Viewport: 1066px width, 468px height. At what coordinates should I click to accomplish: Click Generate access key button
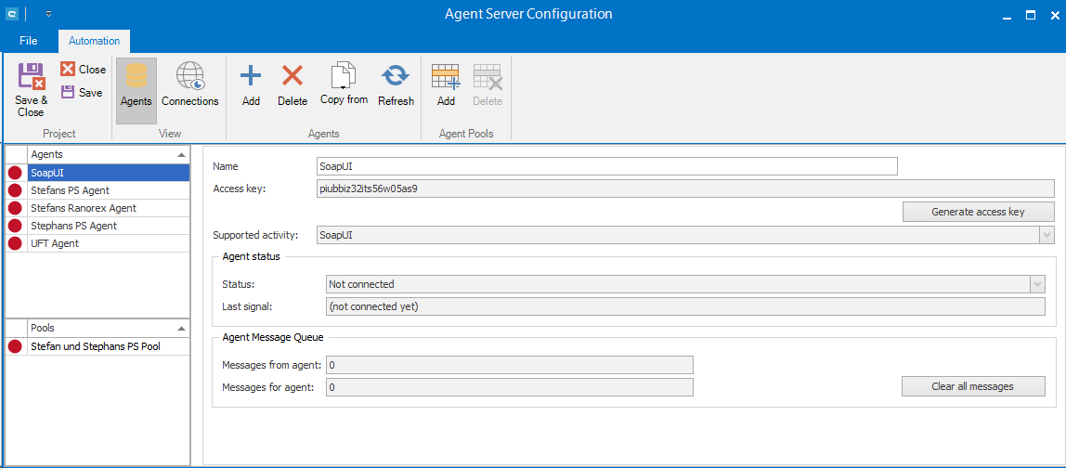(978, 212)
